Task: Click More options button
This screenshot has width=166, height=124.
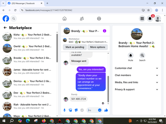Action: pos(98,47)
